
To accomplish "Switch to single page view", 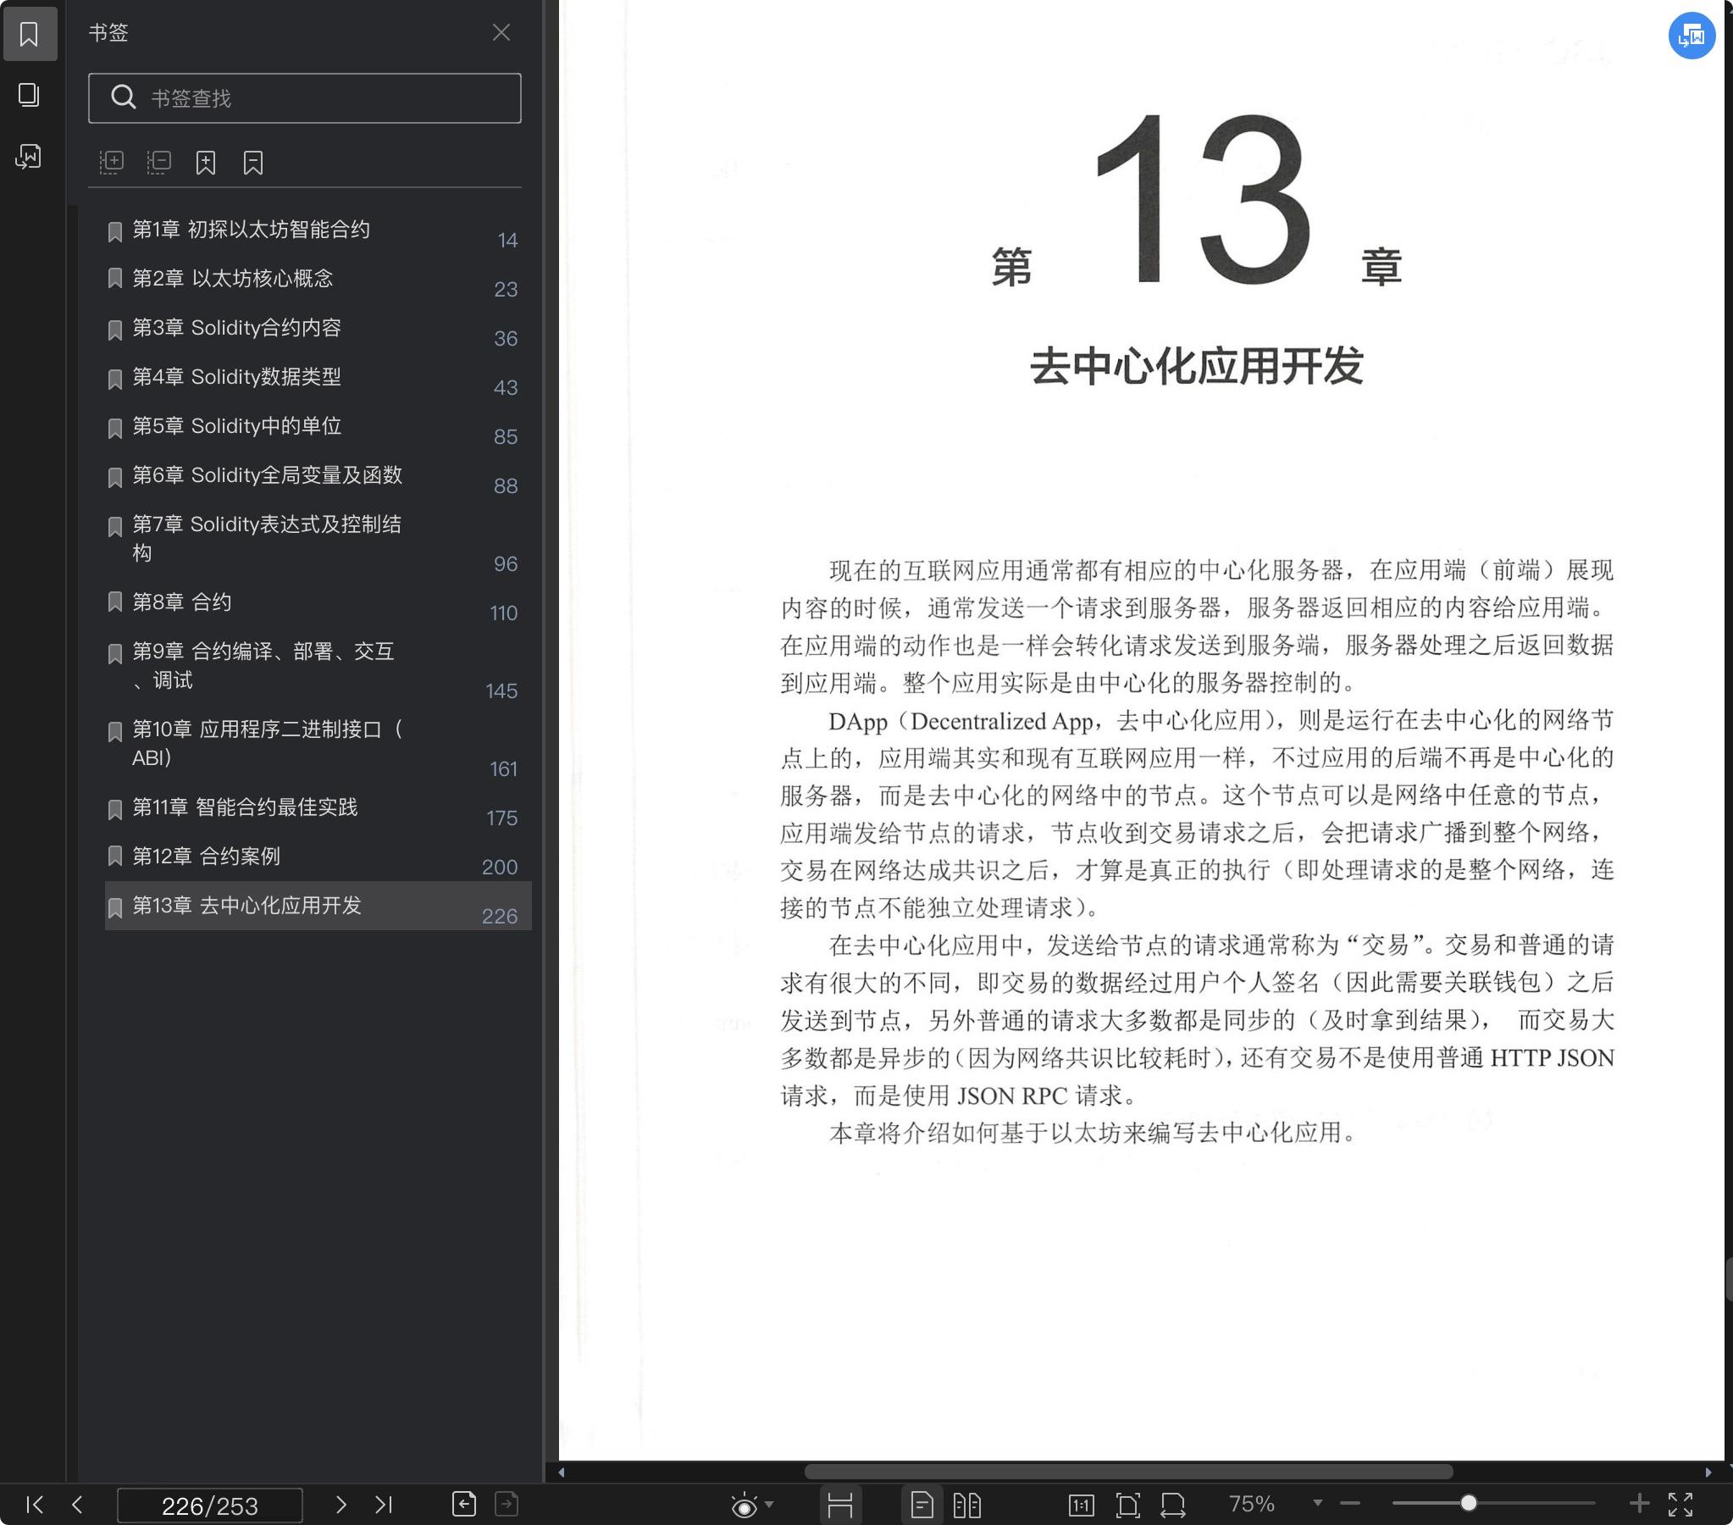I will [922, 1505].
